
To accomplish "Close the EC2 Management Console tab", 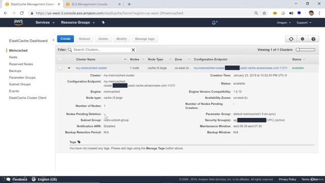I will coord(119,4).
